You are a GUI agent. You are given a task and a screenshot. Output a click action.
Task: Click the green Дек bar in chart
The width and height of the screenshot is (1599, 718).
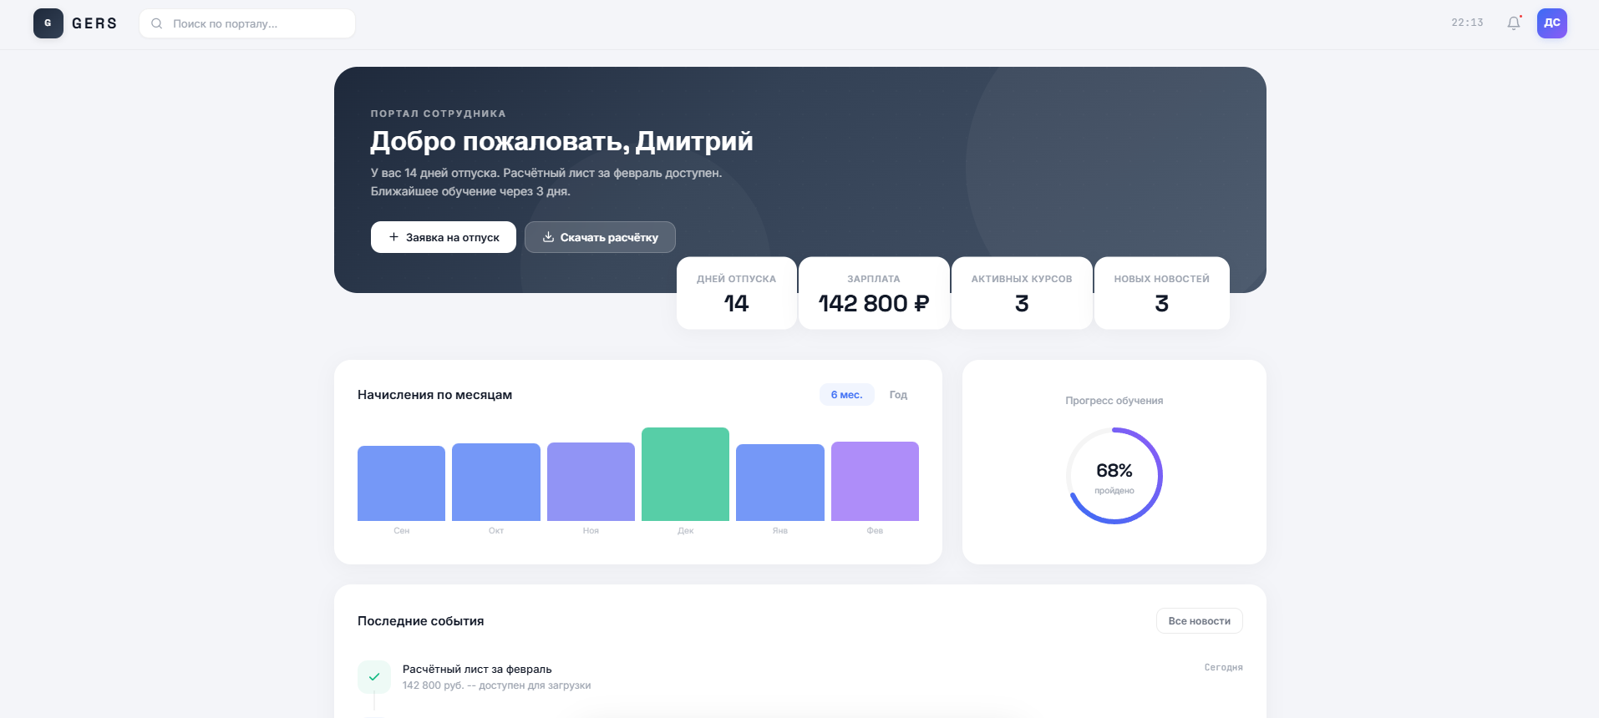click(685, 474)
